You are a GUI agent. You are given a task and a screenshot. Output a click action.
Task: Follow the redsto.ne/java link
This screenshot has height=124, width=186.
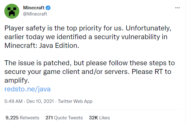pyautogui.click(x=27, y=89)
